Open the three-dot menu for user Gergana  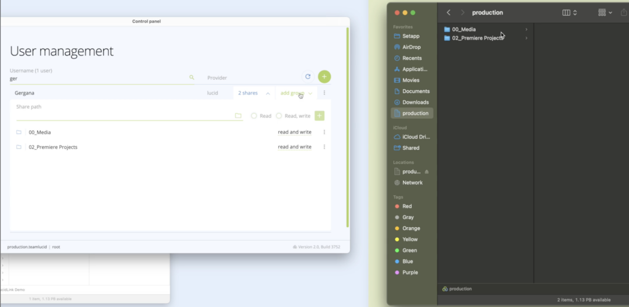coord(324,93)
